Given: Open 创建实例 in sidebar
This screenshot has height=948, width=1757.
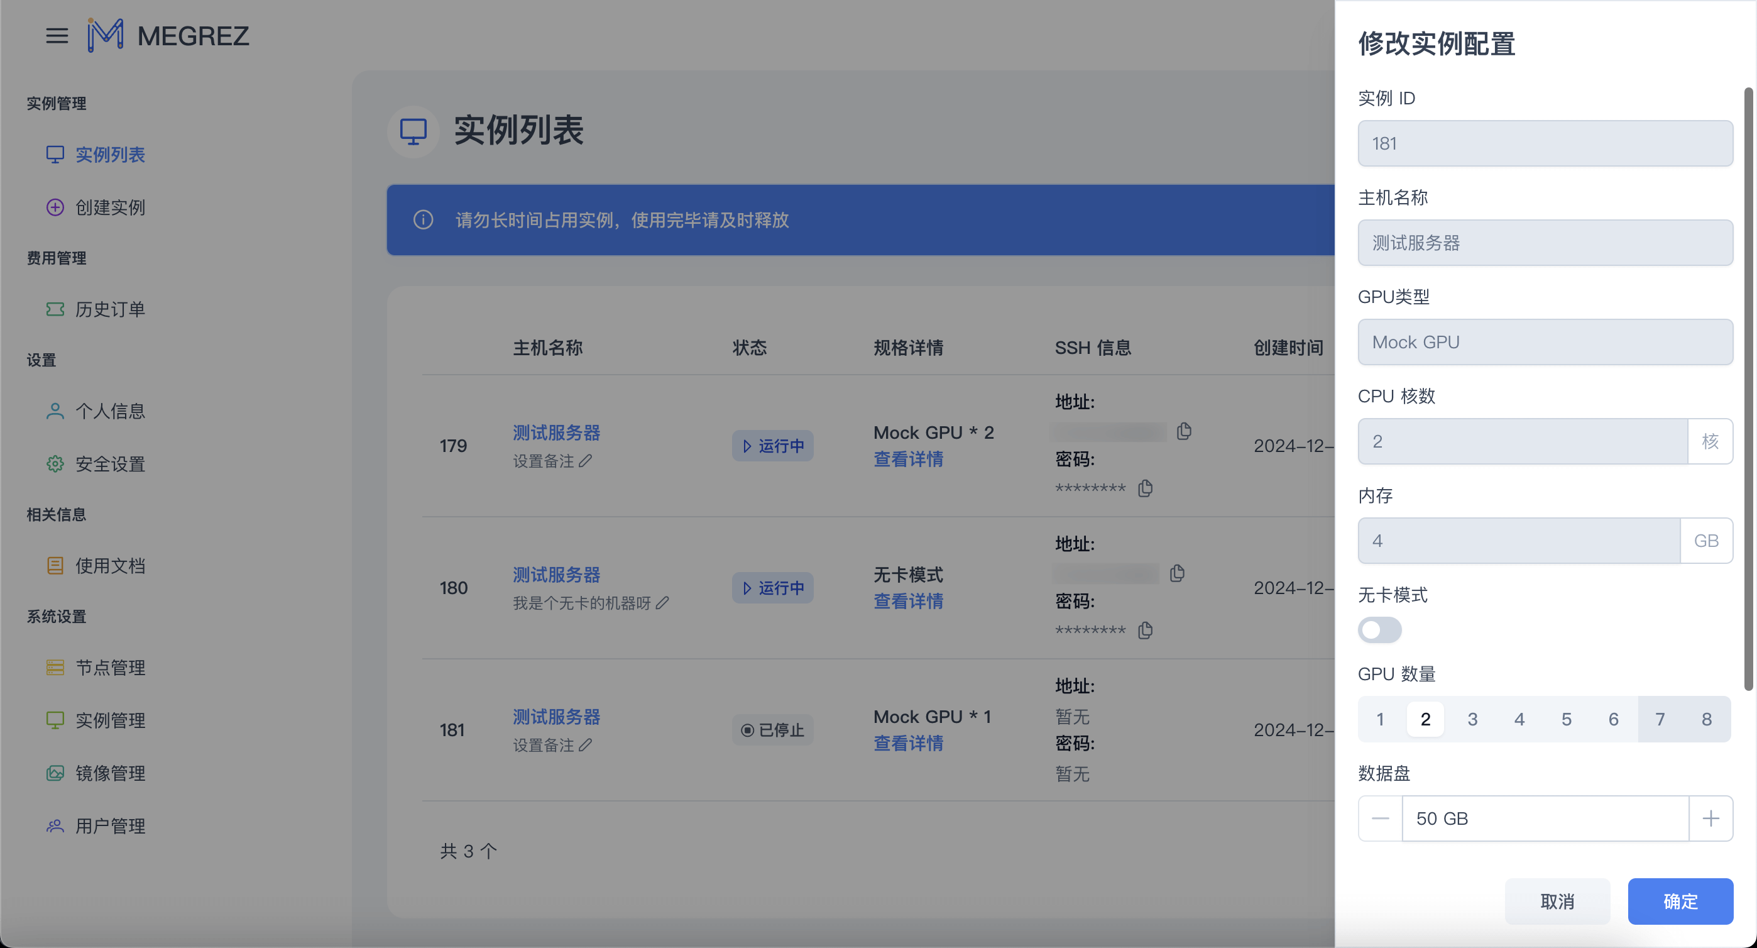Looking at the screenshot, I should [110, 207].
